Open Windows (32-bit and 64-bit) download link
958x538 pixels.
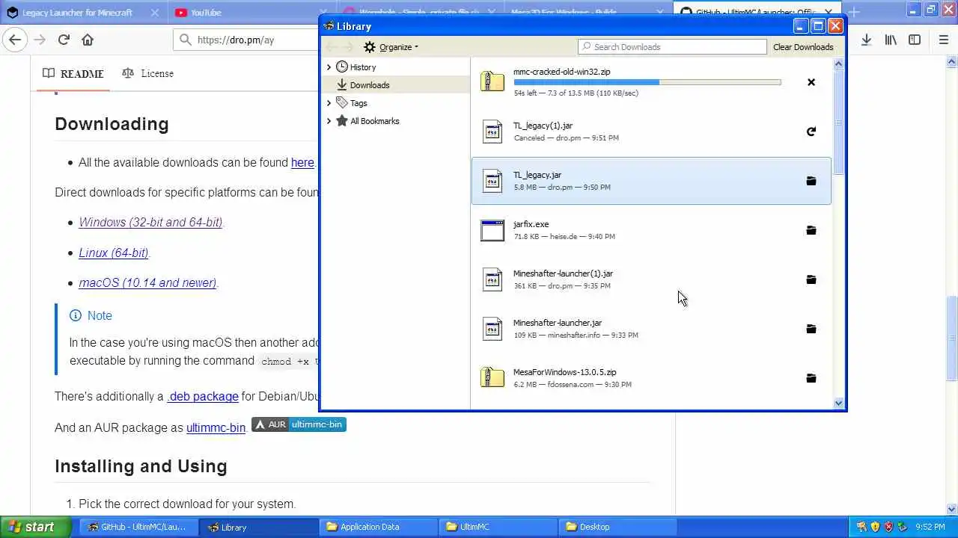(x=150, y=223)
